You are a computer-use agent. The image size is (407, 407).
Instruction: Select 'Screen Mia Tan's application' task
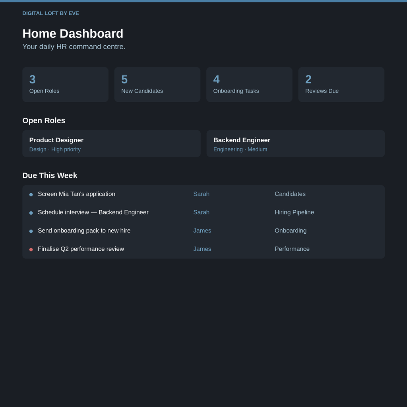(77, 194)
